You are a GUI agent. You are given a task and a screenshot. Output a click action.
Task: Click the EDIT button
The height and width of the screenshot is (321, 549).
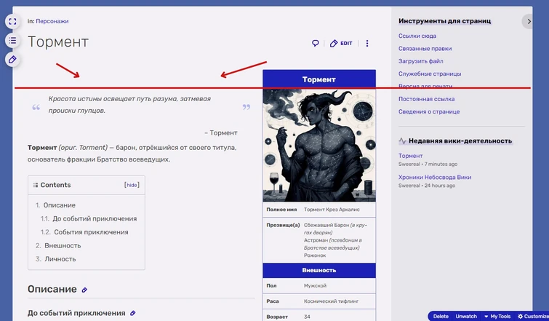341,43
